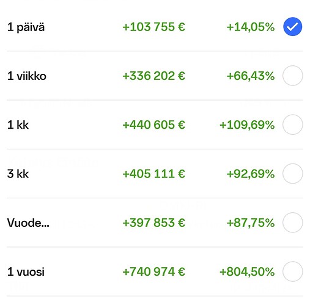Click the +440 605 € amount
The width and height of the screenshot is (310, 305).
154,124
